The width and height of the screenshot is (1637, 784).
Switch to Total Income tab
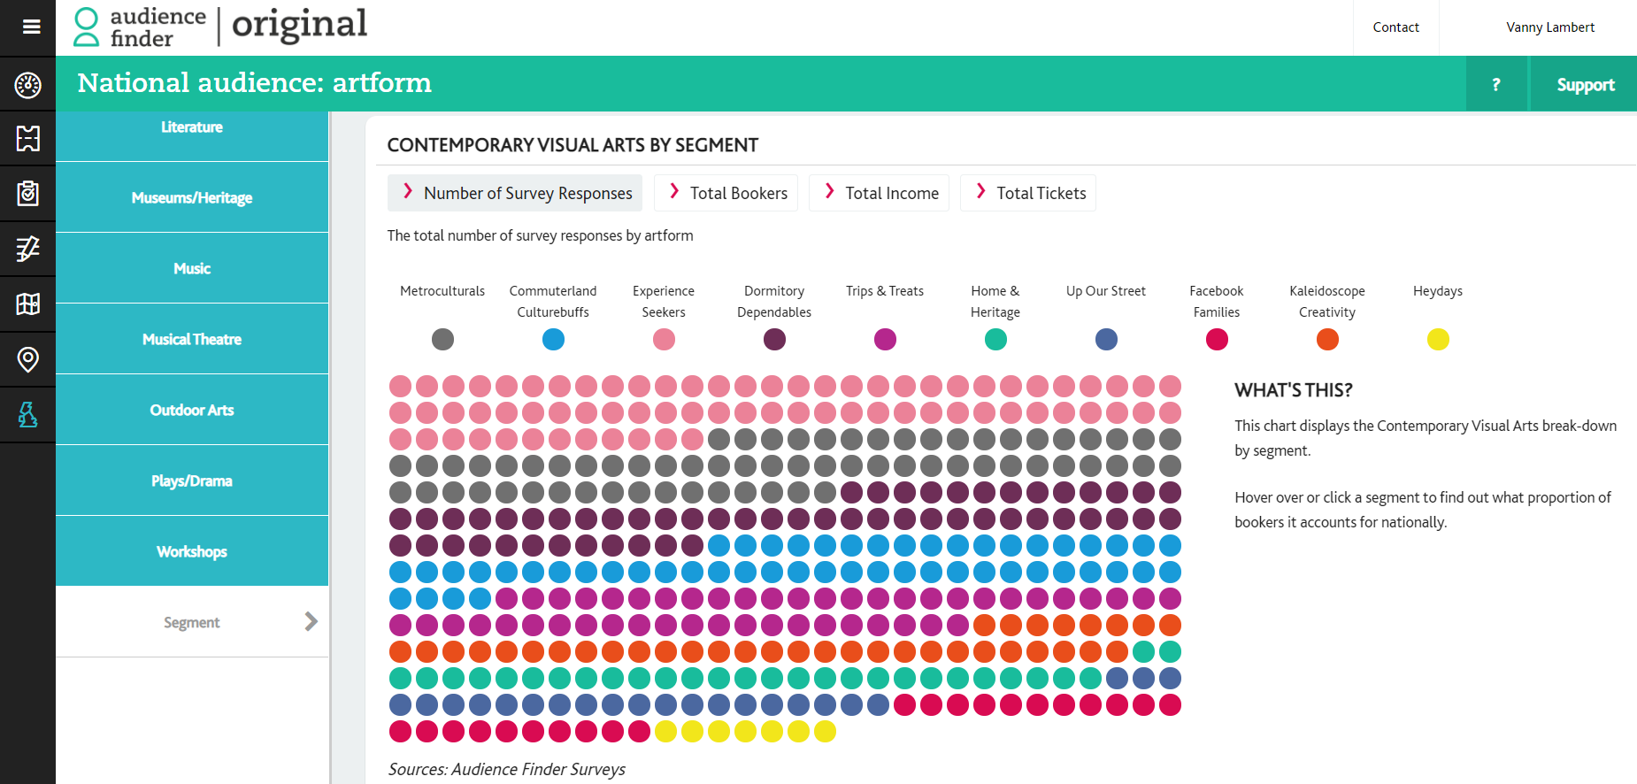(879, 193)
